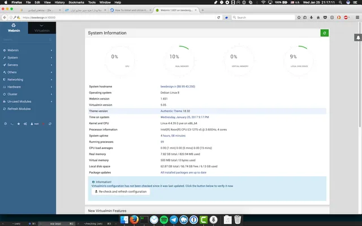Screen dimensions: 362x226
Task: Select the How To Install and Utilize browser tab
Action: [131, 10]
